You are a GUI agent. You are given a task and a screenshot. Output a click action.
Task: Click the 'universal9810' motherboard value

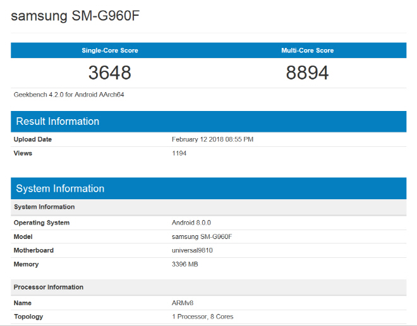point(192,250)
